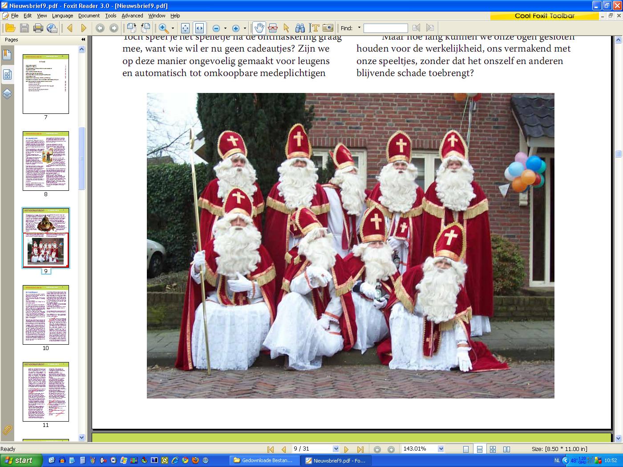Switch to Single Page layout
Screen dimensions: 623x467
tap(466, 449)
